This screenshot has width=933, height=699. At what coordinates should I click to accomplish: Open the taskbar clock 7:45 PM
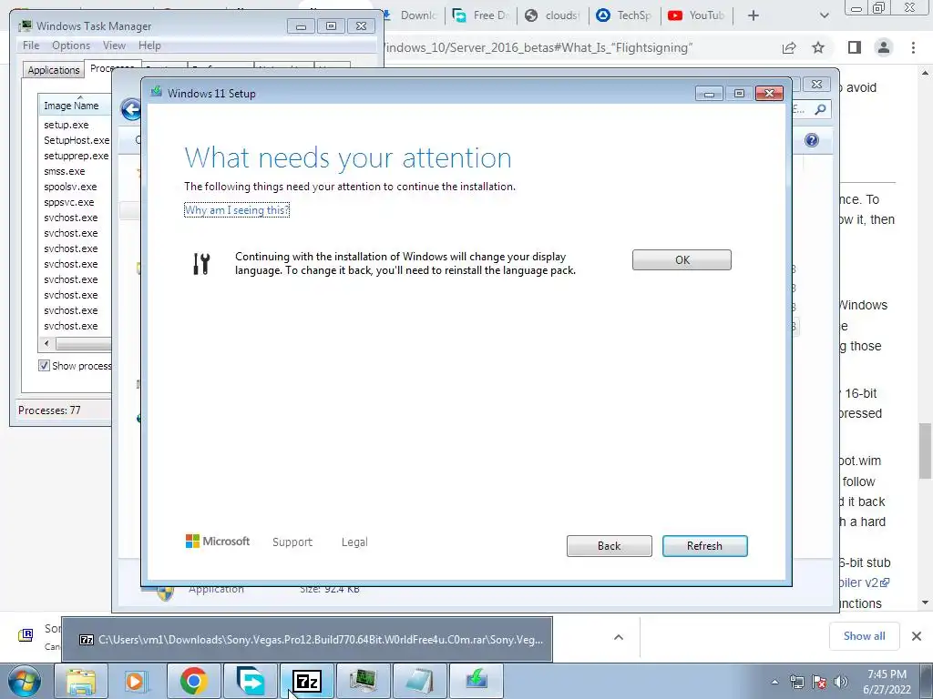coord(887,682)
